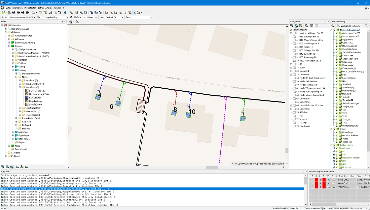The image size is (370, 210).
Task: Check the box for 5: 1309 Mainburgerstr. 6
Action: [x=294, y=43]
